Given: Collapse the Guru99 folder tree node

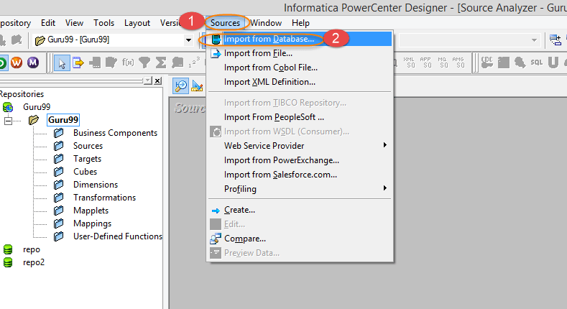Looking at the screenshot, I should coord(8,120).
